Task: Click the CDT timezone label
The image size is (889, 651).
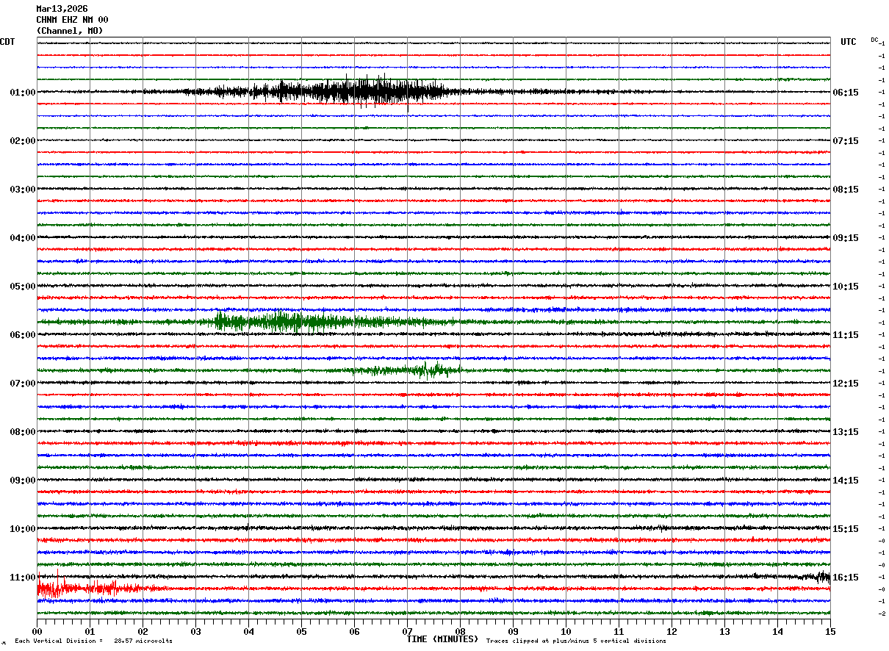Action: tap(7, 42)
